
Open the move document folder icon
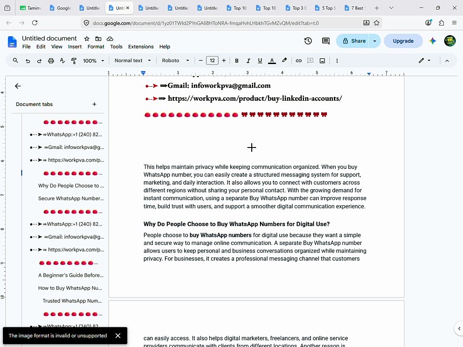pyautogui.click(x=98, y=39)
